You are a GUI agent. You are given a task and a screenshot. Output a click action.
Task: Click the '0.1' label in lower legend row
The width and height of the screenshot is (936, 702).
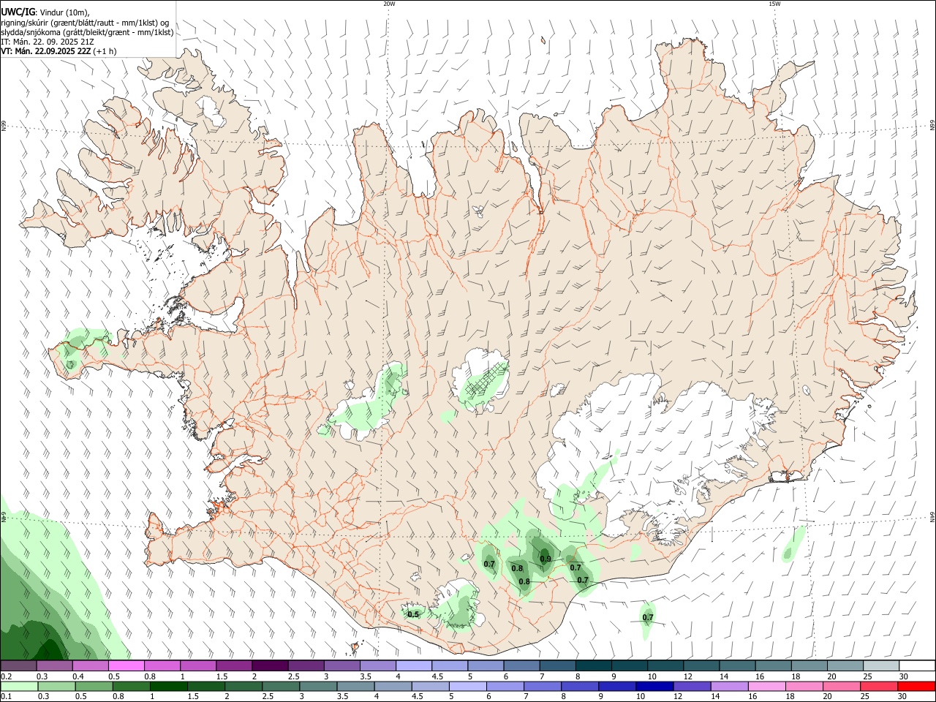click(6, 697)
